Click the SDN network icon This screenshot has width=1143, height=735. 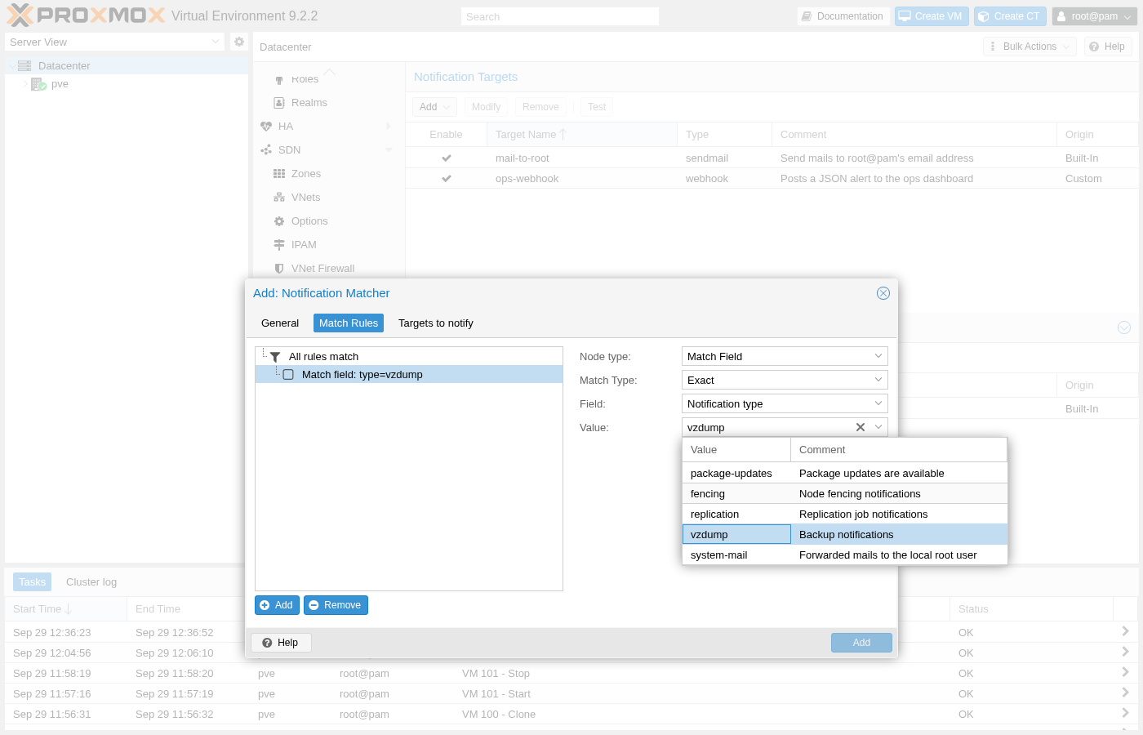266,150
